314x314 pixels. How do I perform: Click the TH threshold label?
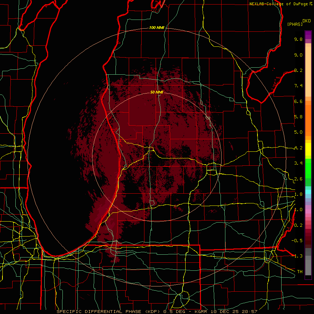coord(300,271)
